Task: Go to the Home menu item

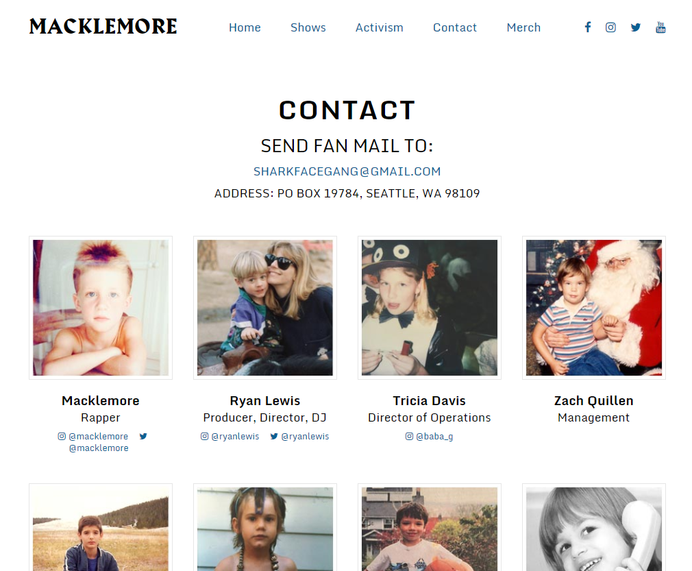Action: [245, 27]
